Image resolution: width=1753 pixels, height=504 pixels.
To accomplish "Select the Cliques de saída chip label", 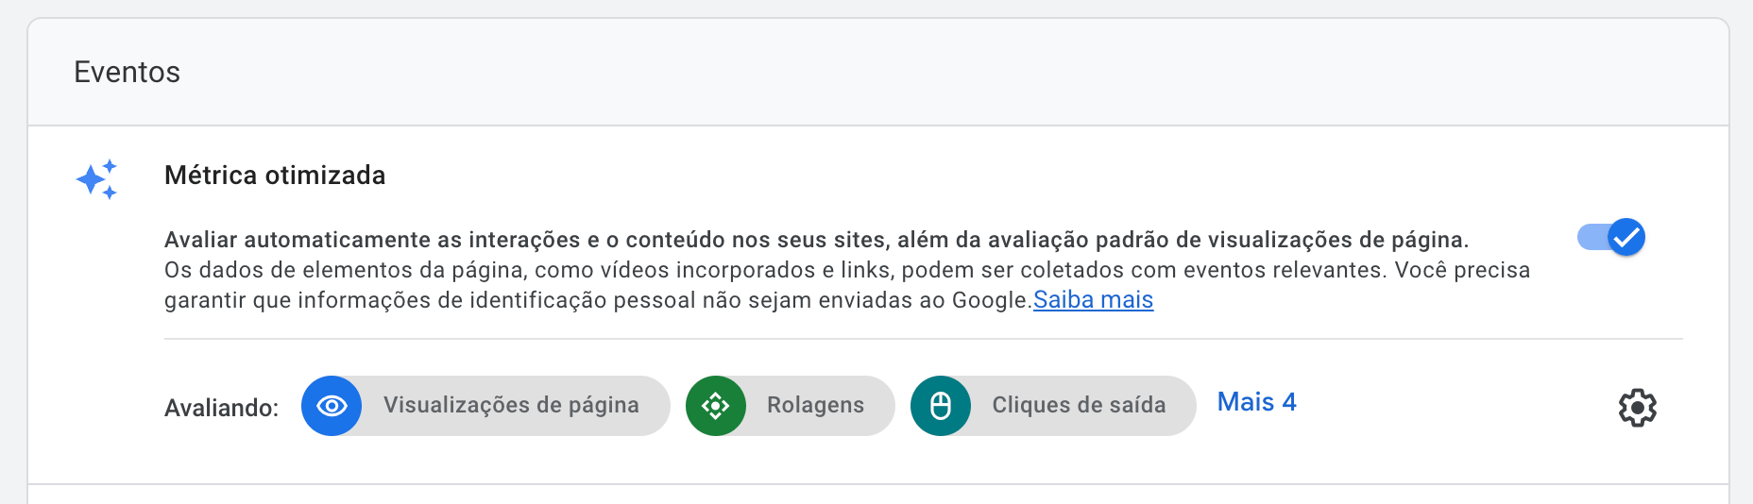I will click(x=1079, y=405).
